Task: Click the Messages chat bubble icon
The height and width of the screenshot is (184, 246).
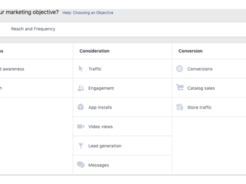Action: pyautogui.click(x=81, y=165)
